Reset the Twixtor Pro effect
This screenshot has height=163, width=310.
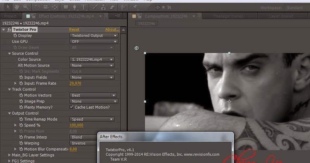74,29
